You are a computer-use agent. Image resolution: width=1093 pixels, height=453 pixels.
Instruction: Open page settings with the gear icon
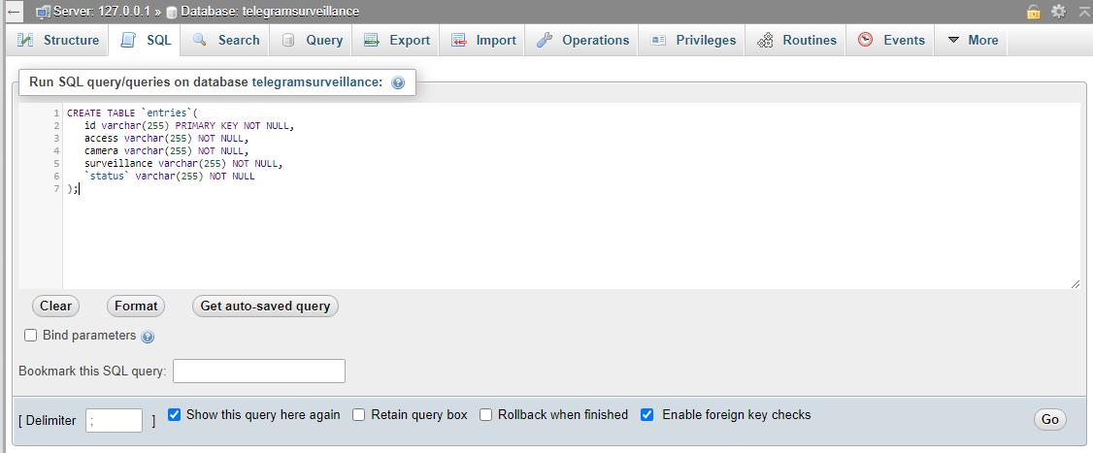coord(1059,11)
